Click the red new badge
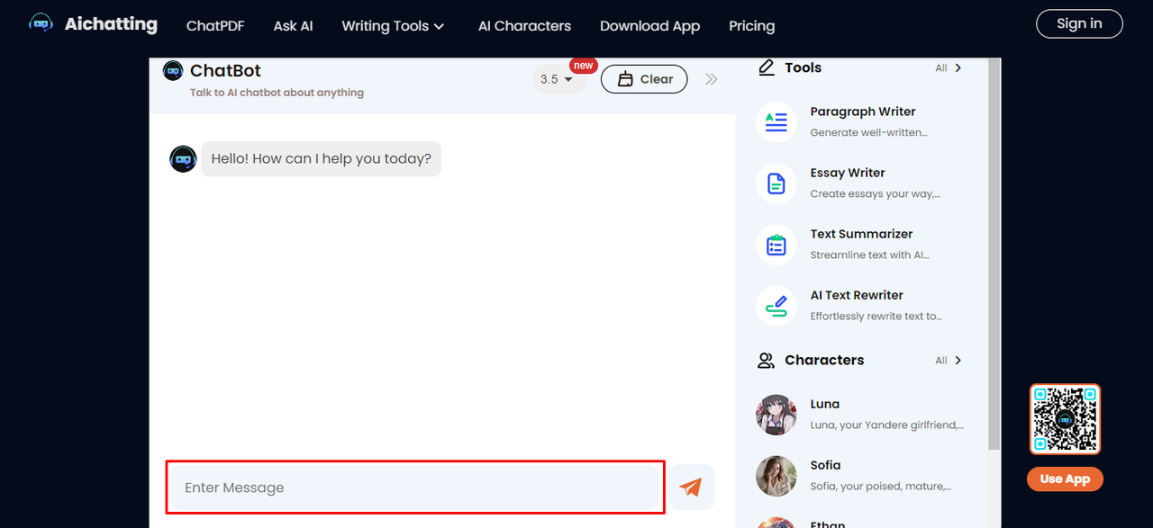 point(584,65)
